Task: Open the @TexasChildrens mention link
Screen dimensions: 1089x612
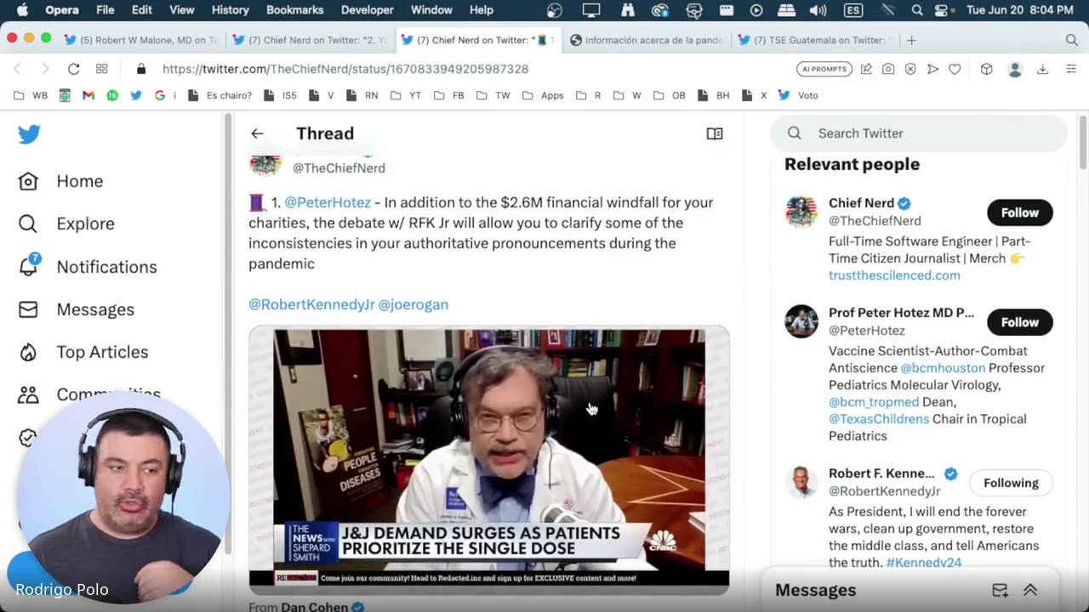Action: pyautogui.click(x=879, y=419)
